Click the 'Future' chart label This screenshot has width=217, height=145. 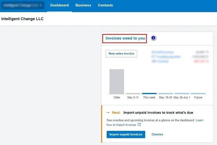tap(198, 98)
